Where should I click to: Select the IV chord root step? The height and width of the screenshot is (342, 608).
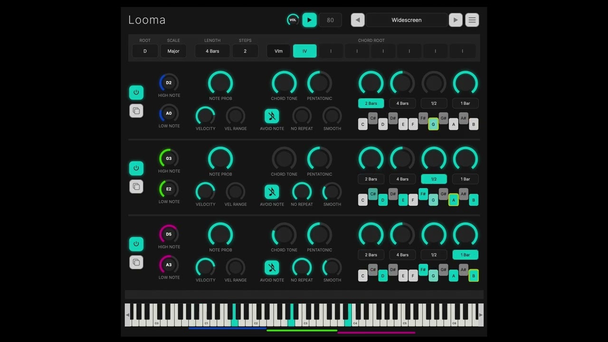pyautogui.click(x=305, y=51)
